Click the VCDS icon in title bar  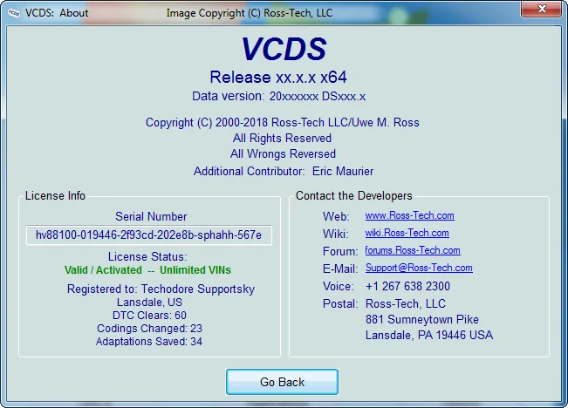(x=14, y=13)
